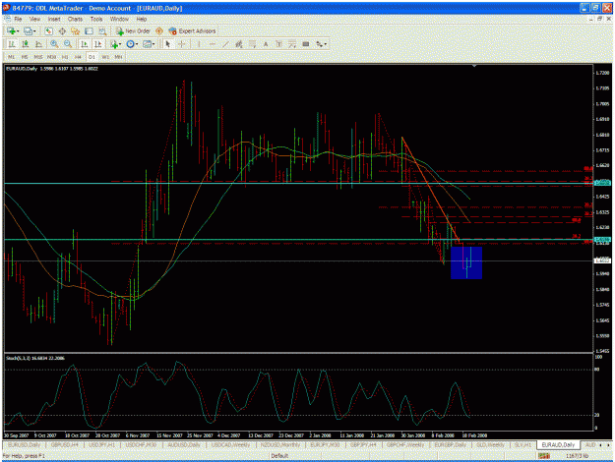Expand the Periods dropdown arrow

click(137, 44)
